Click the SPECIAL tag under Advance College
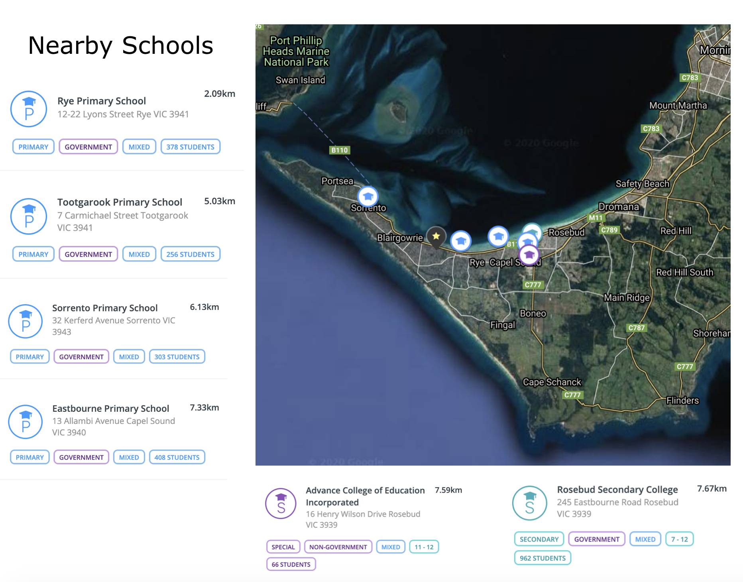The height and width of the screenshot is (582, 743). tap(283, 547)
